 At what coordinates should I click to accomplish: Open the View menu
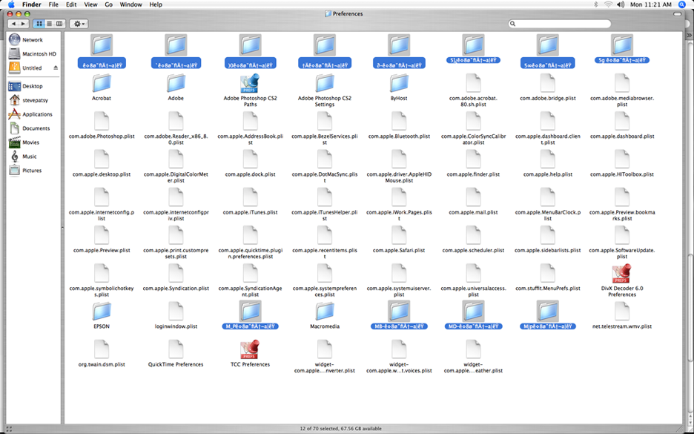pyautogui.click(x=90, y=4)
